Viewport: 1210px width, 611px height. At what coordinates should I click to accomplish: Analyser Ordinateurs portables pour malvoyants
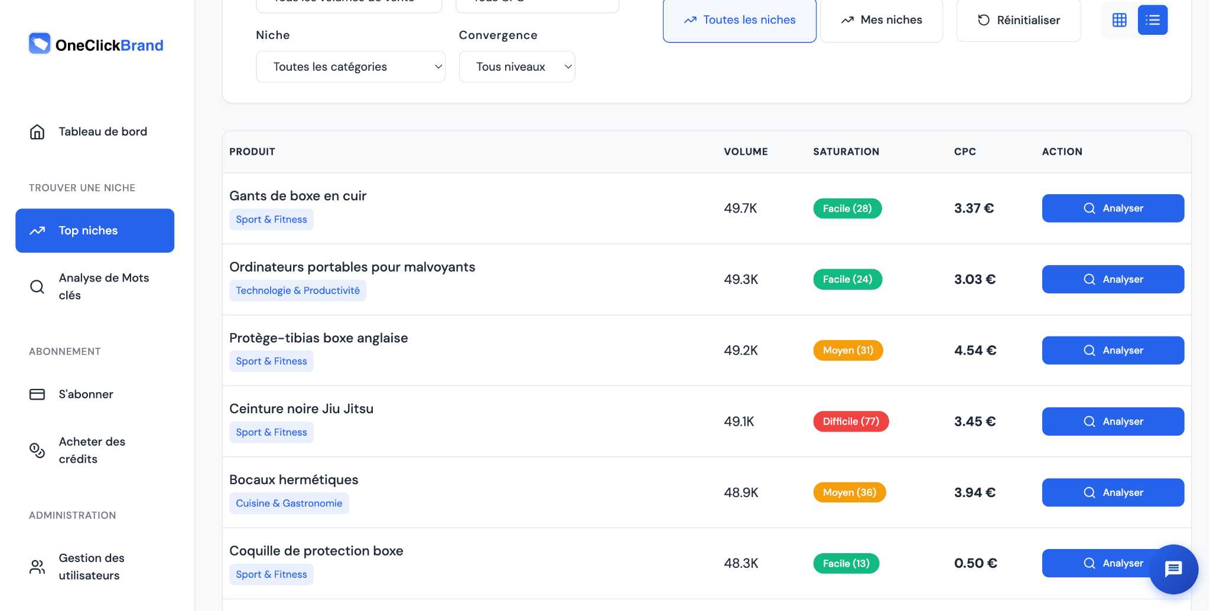click(1113, 279)
